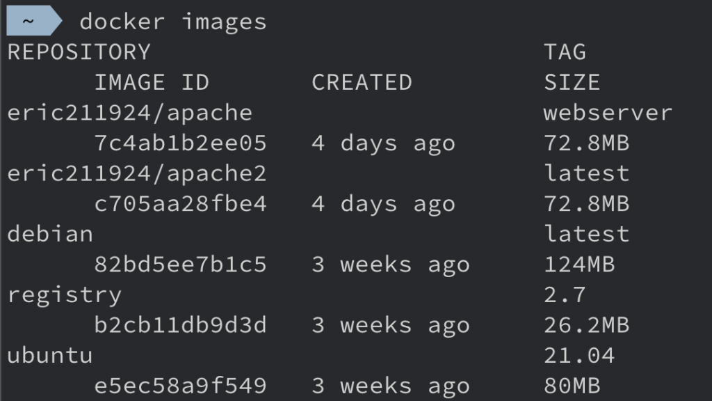Click the 'docker images' command text
The height and width of the screenshot is (401, 712).
coord(172,22)
